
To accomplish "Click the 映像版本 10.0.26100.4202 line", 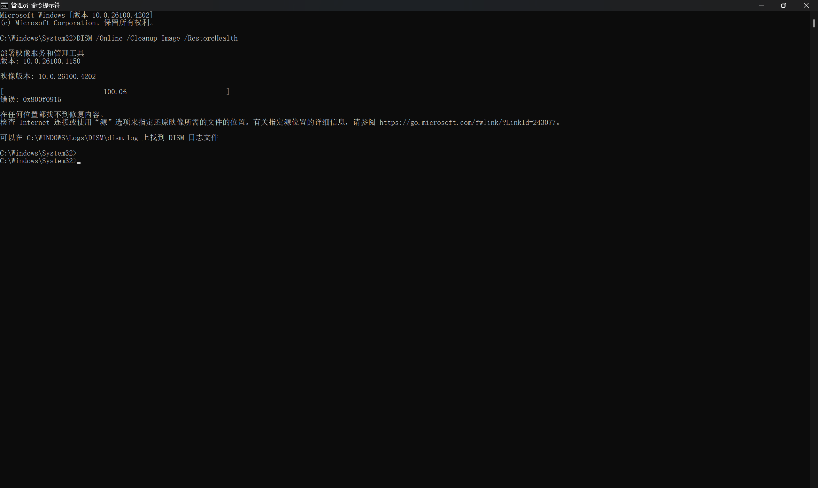I will (x=48, y=76).
